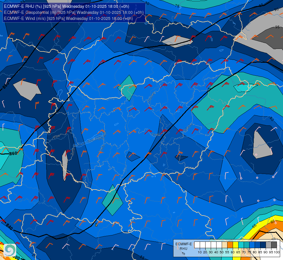
Task: Pick the navy 85-90% legend swatch
Action: pos(263,245)
